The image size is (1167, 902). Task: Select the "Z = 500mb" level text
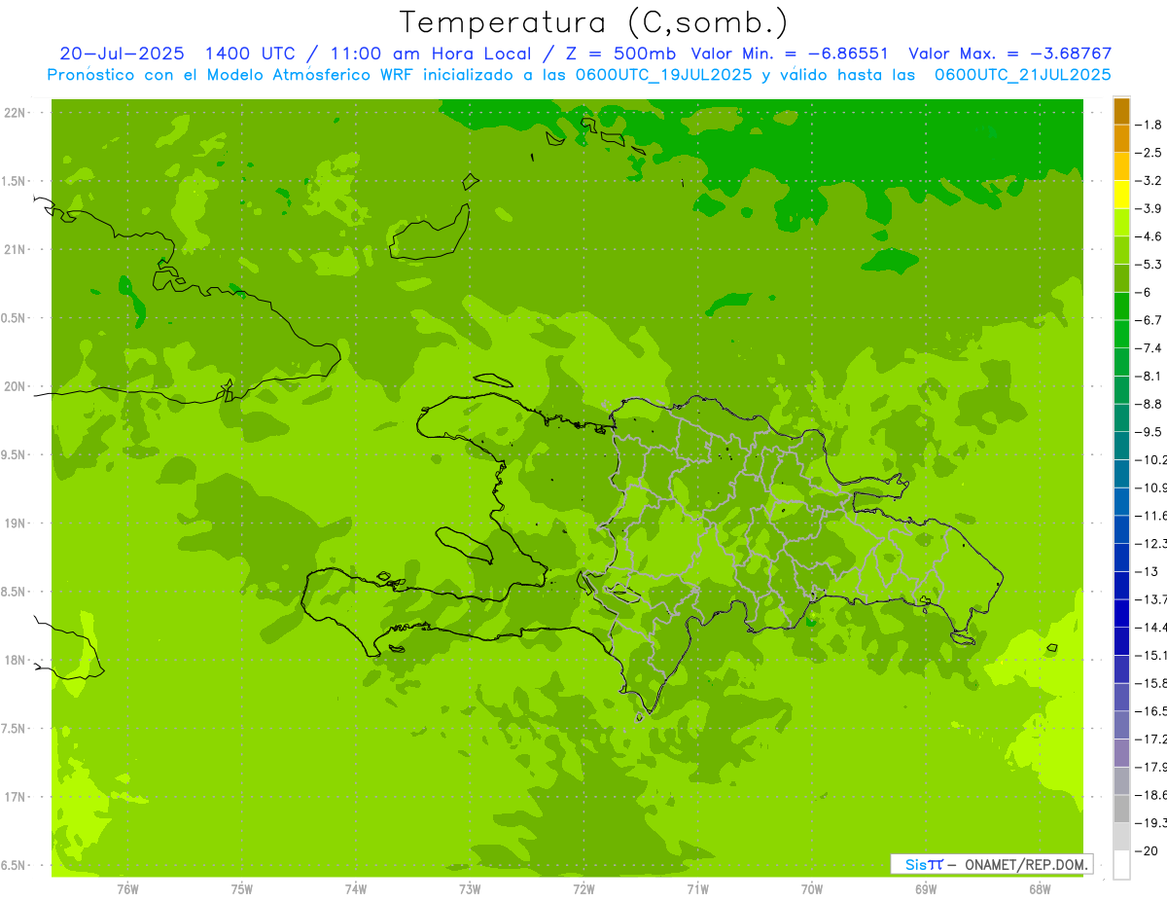click(619, 54)
